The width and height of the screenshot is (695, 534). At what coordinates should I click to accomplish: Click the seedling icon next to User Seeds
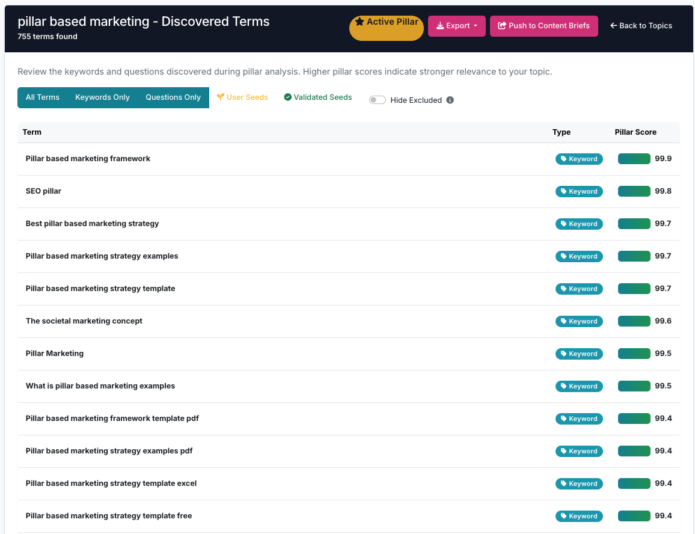(220, 97)
